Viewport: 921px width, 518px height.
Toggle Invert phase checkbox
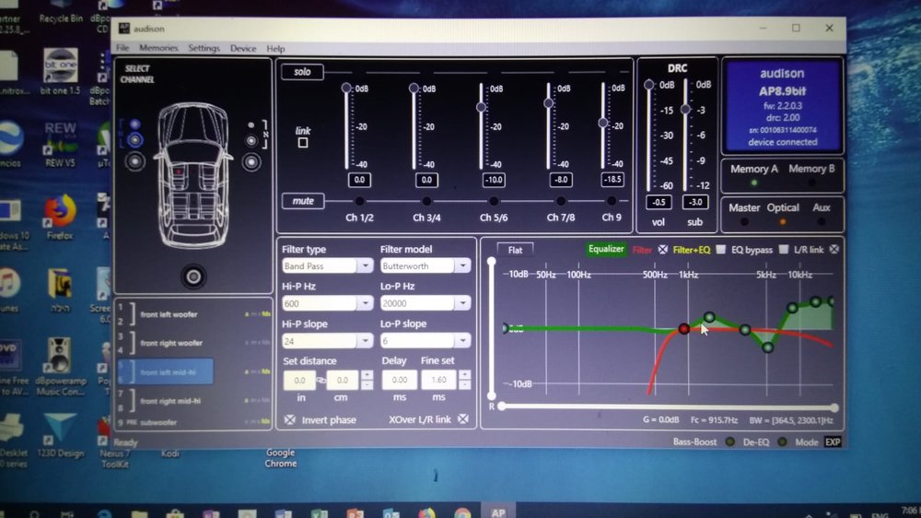pos(290,419)
